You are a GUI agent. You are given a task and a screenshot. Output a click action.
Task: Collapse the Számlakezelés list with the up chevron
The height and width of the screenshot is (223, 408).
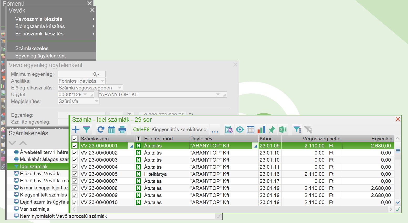[23, 143]
